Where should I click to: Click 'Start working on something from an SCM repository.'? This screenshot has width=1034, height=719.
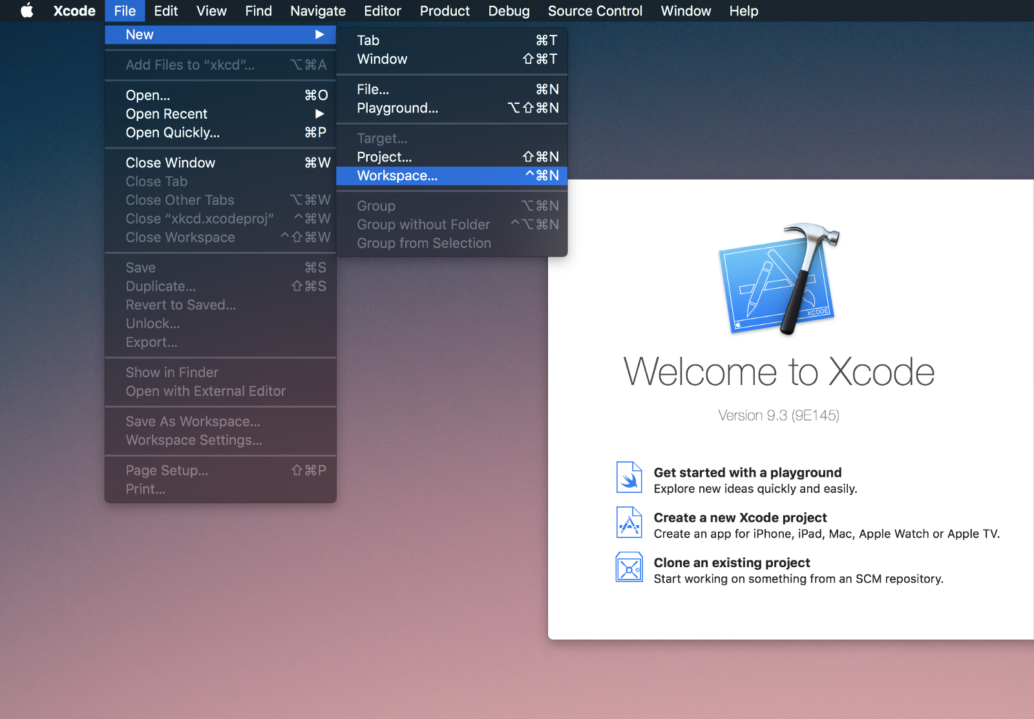tap(798, 579)
